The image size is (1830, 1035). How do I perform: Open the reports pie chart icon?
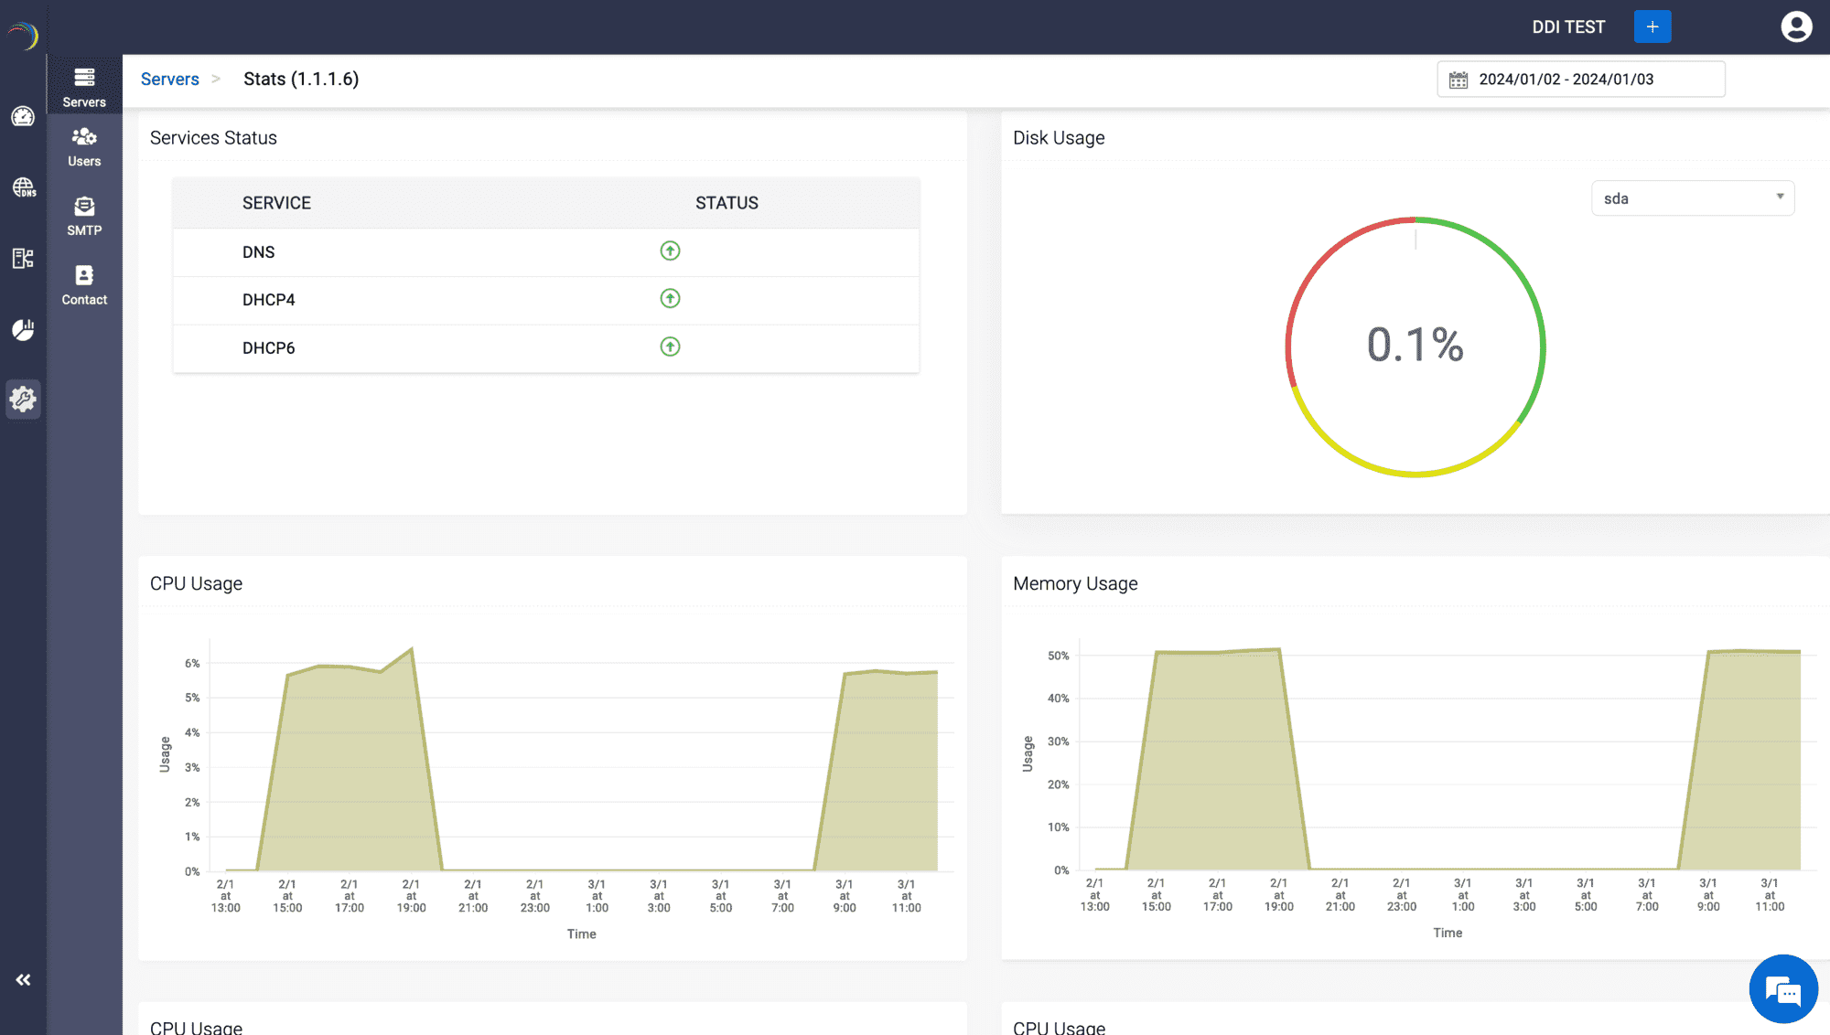[x=23, y=329]
